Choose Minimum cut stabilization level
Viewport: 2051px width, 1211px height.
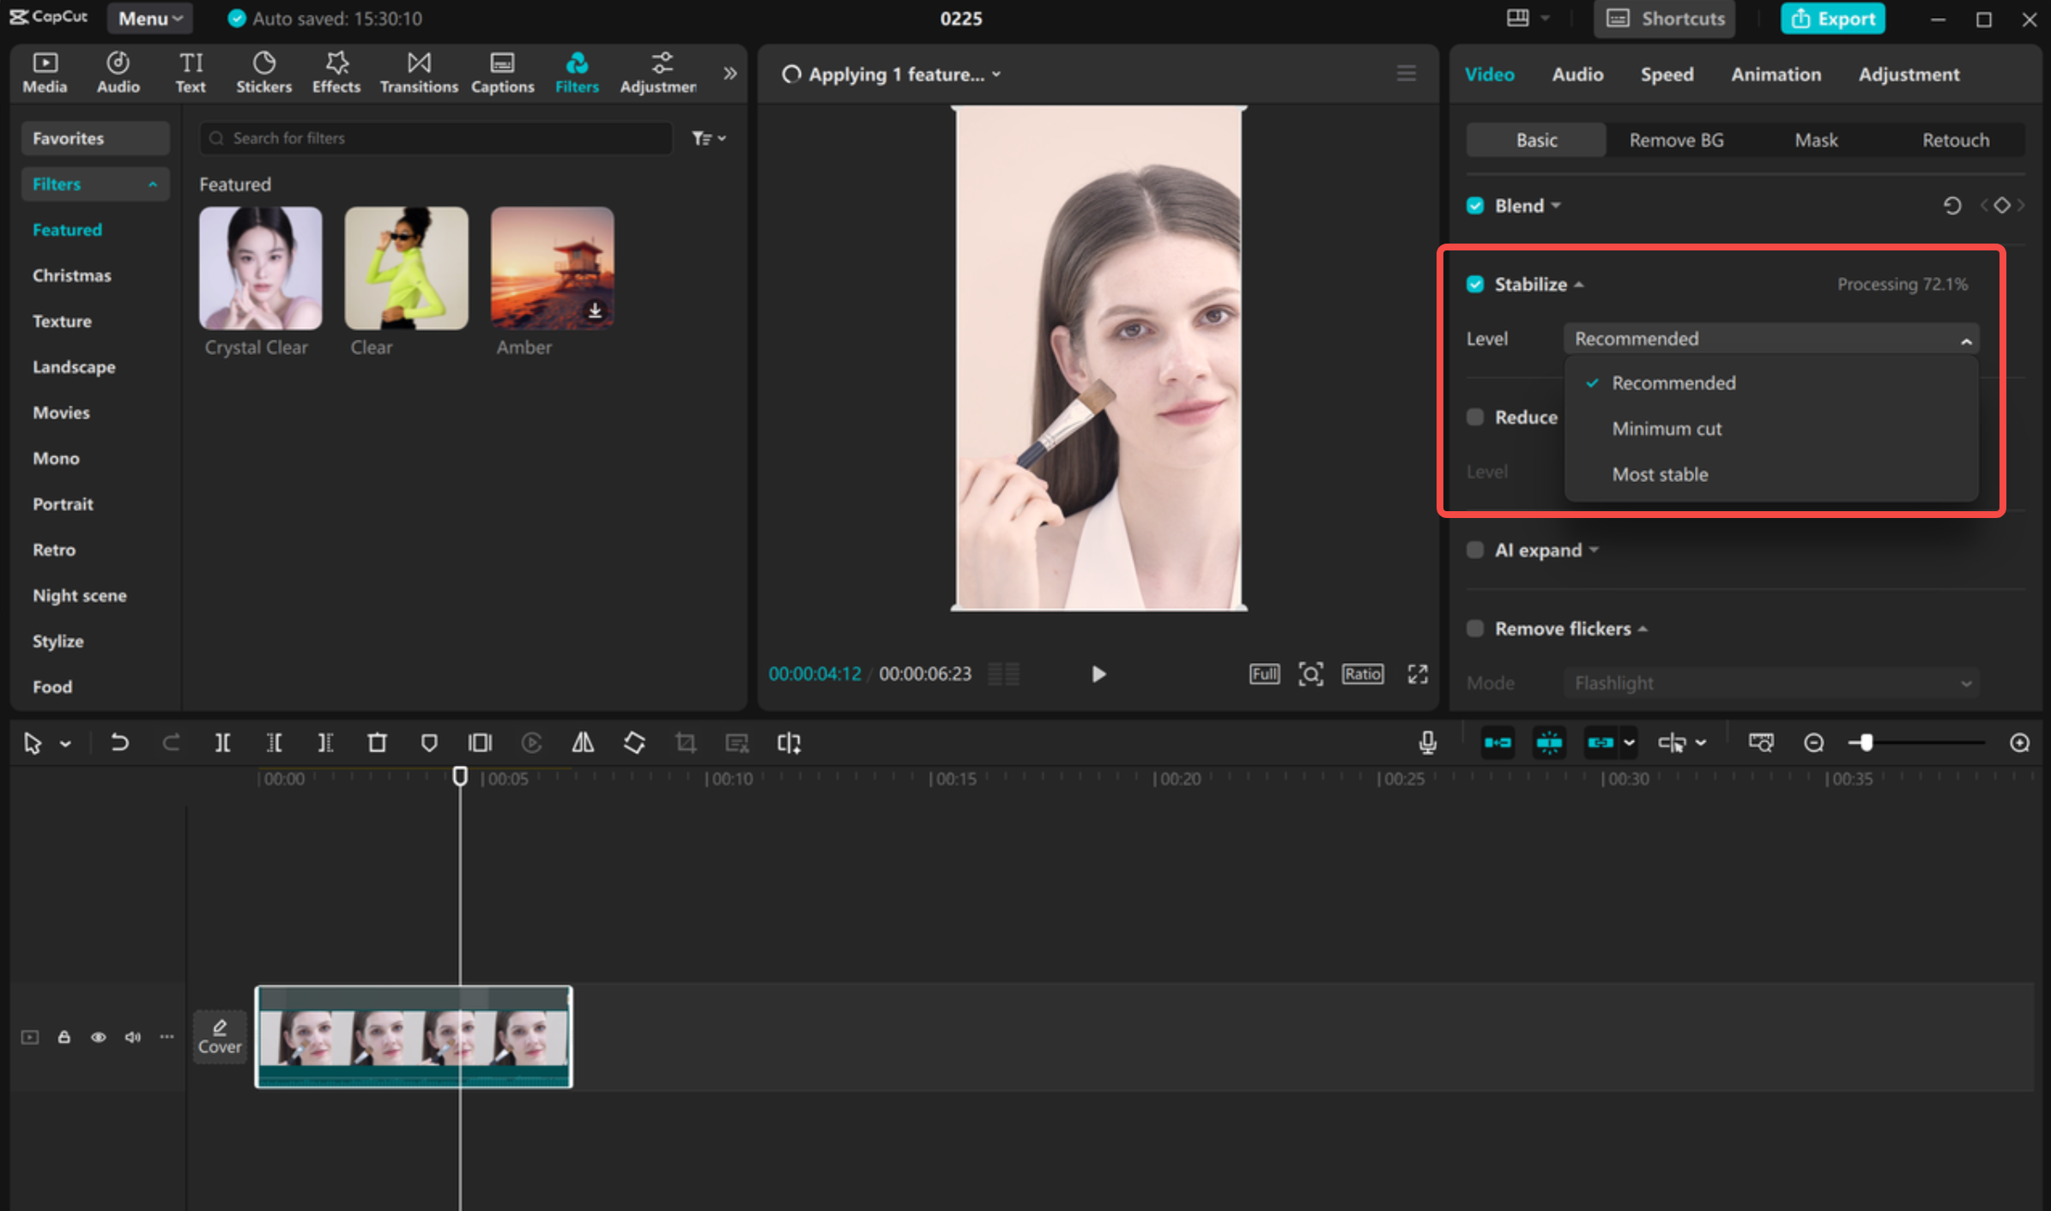pyautogui.click(x=1667, y=429)
